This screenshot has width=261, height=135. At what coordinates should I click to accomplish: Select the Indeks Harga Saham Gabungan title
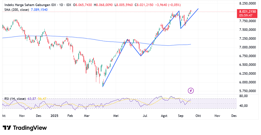tap(30, 5)
